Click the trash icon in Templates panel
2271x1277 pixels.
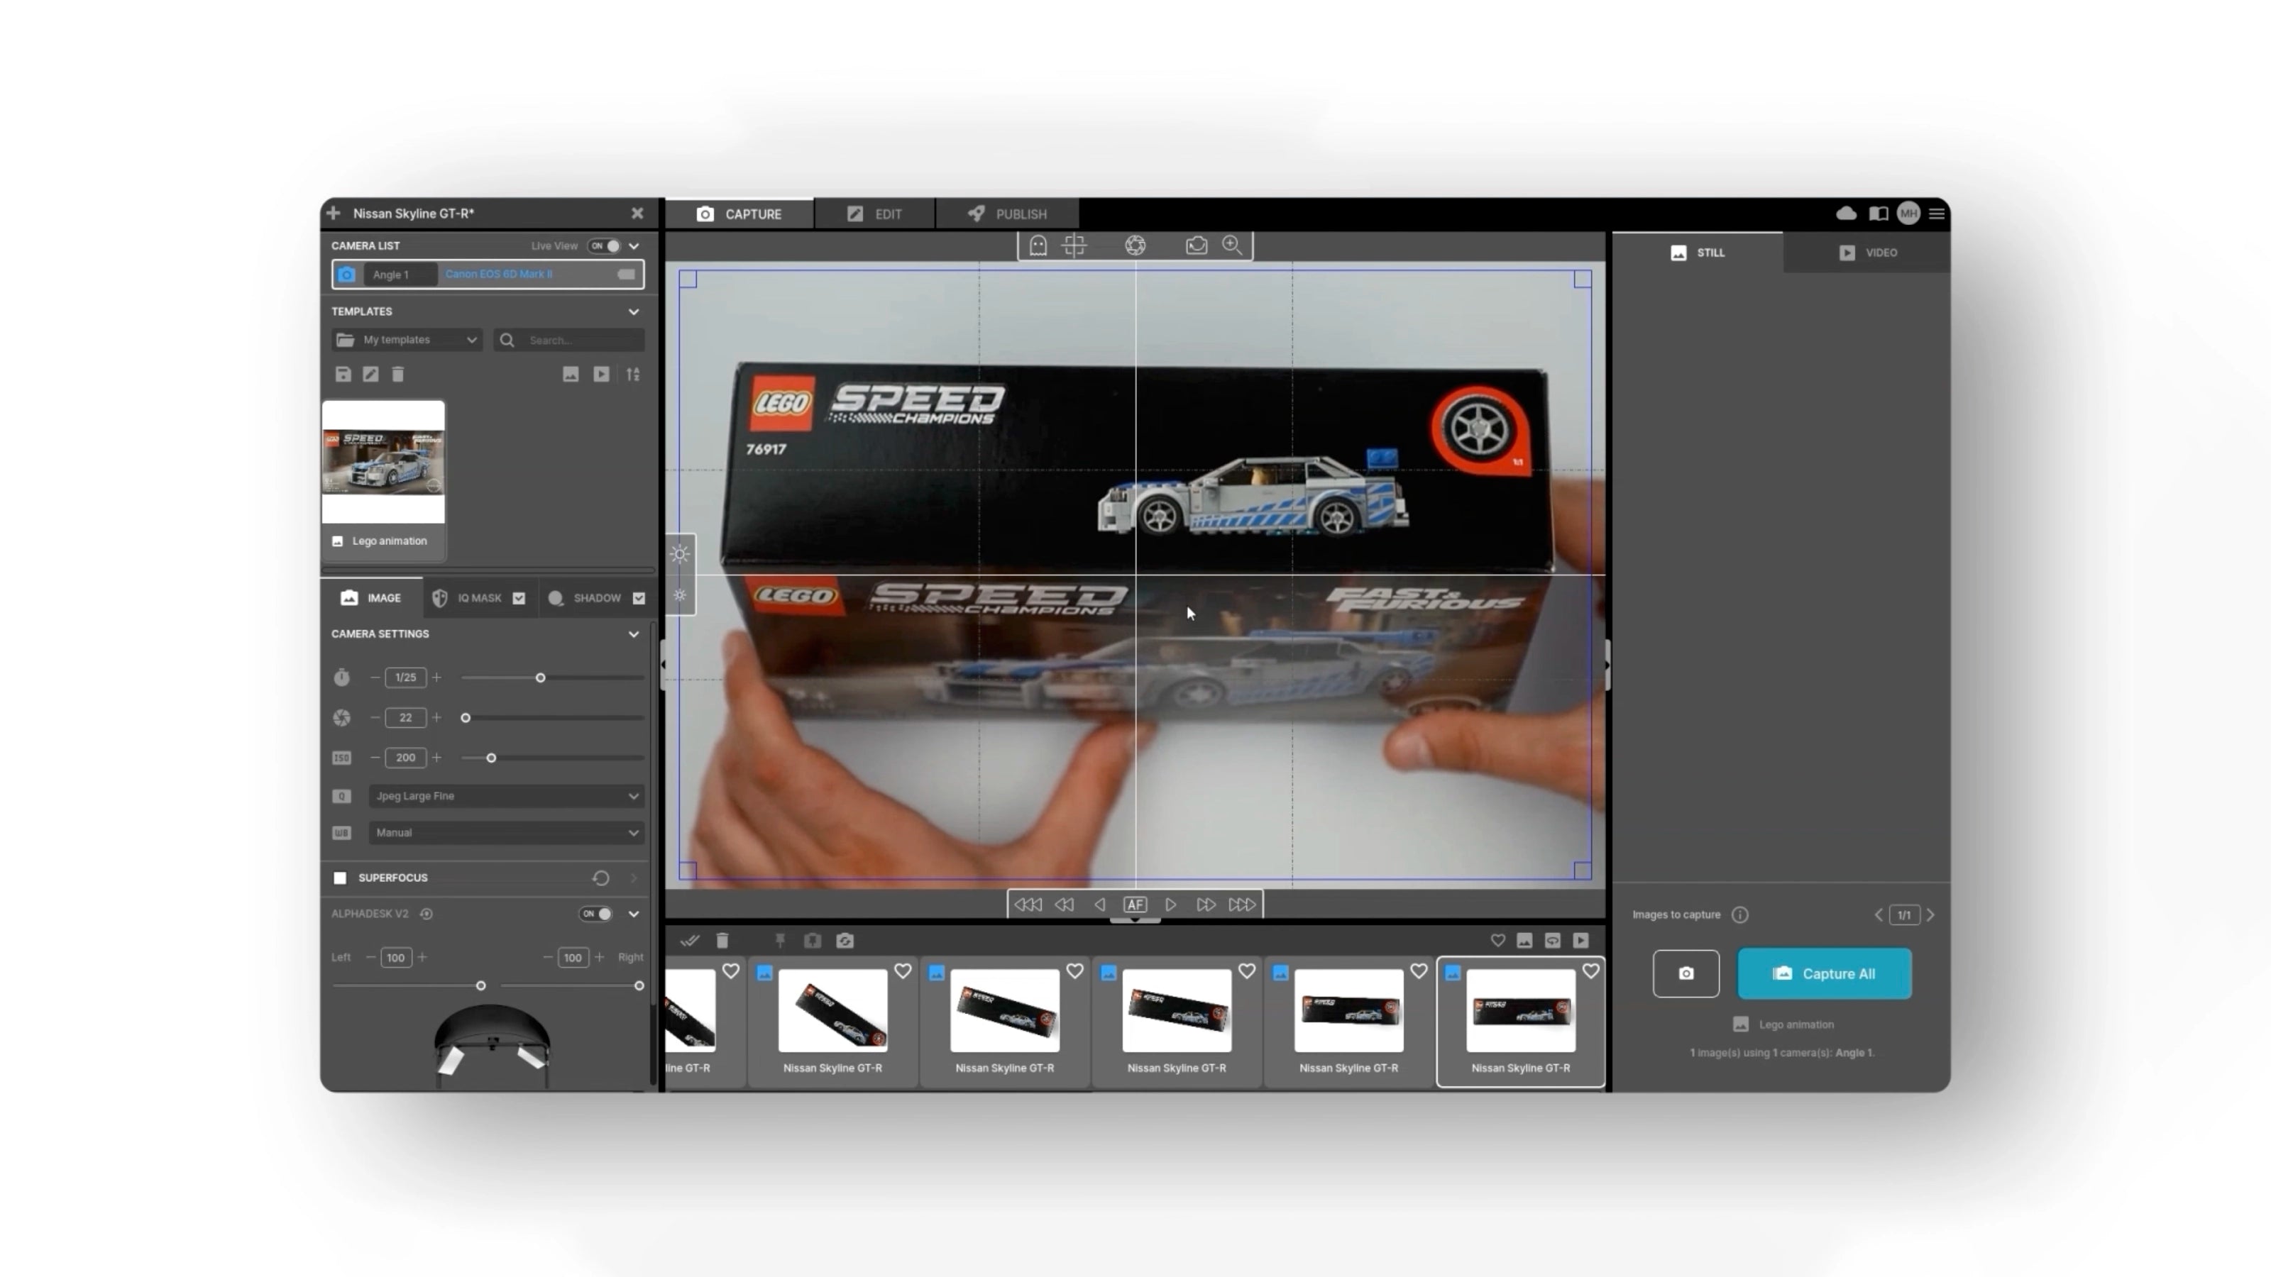tap(397, 375)
